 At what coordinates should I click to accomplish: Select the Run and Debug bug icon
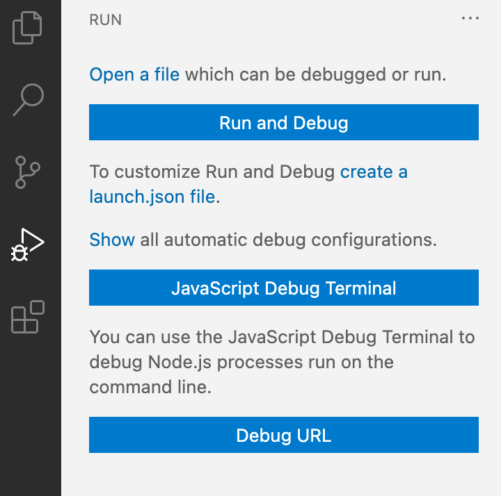(28, 245)
